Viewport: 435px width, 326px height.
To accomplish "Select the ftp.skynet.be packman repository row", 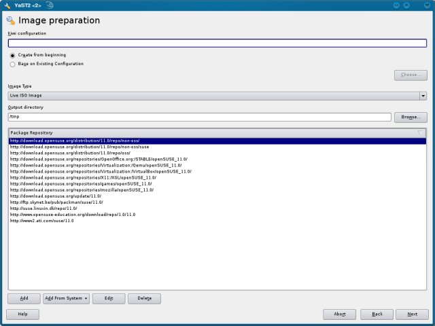I will coord(217,202).
